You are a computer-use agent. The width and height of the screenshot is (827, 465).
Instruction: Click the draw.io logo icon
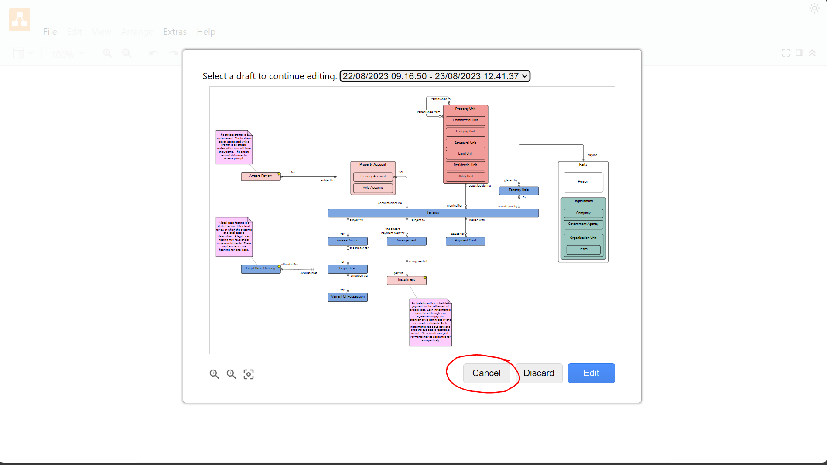pyautogui.click(x=20, y=20)
